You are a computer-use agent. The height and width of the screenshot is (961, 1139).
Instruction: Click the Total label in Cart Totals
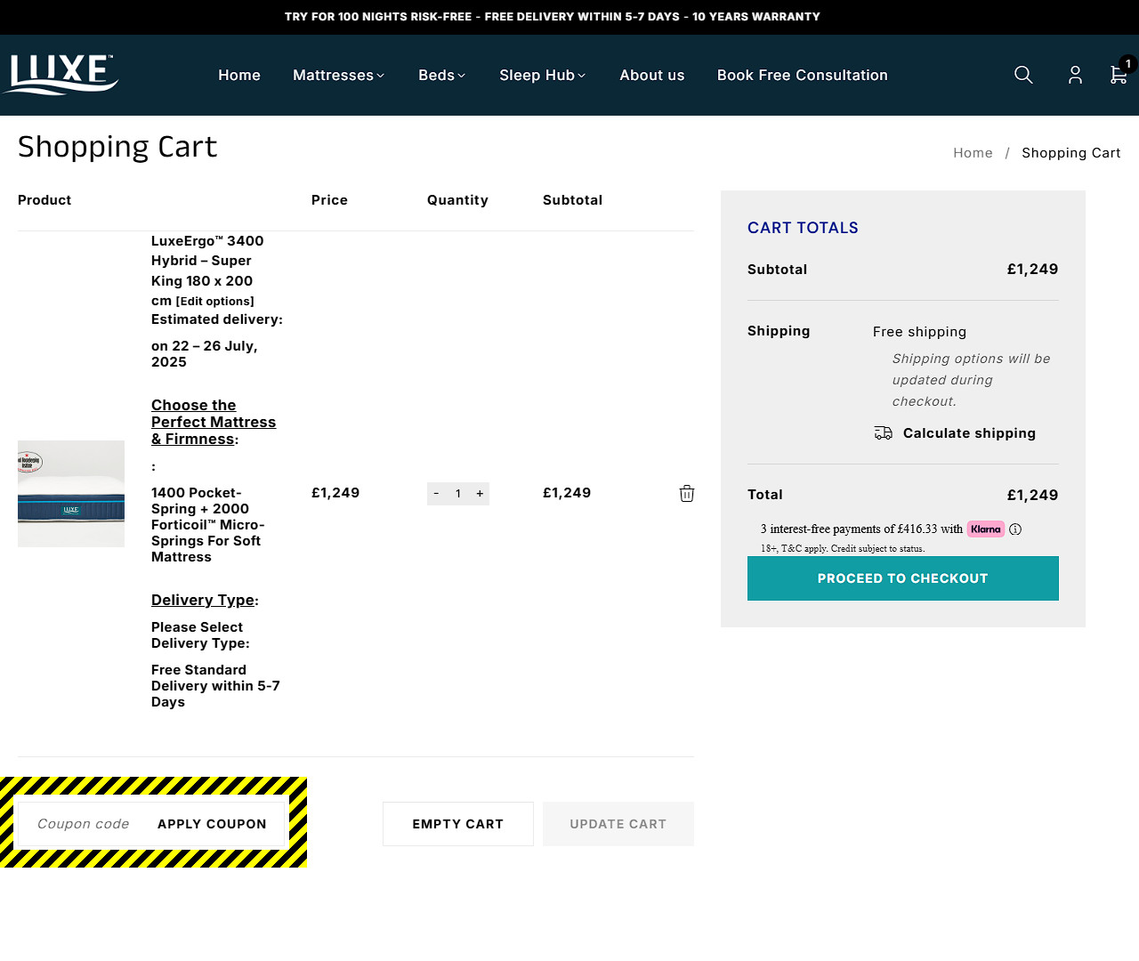765,495
